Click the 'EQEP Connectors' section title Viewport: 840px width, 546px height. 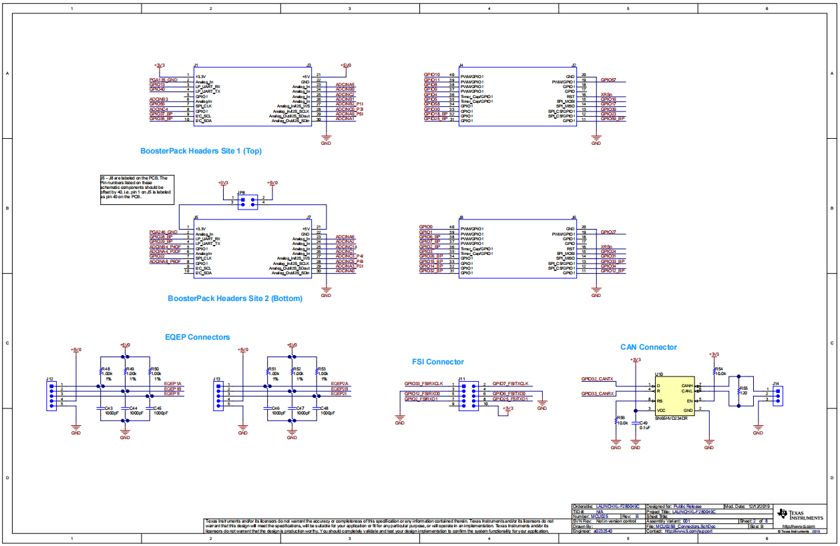(198, 337)
